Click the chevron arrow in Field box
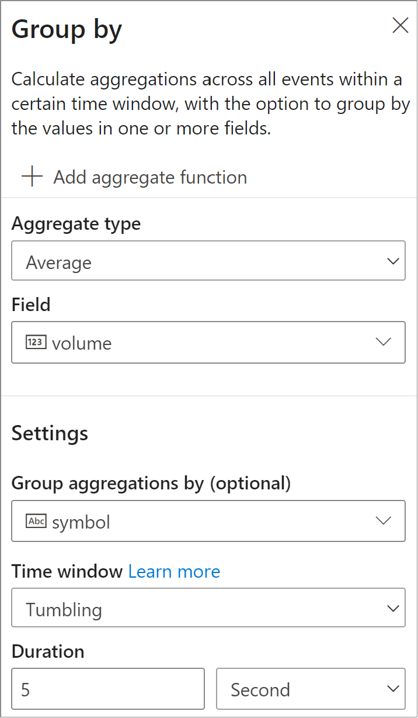Screen dimensions: 418x718 (384, 342)
